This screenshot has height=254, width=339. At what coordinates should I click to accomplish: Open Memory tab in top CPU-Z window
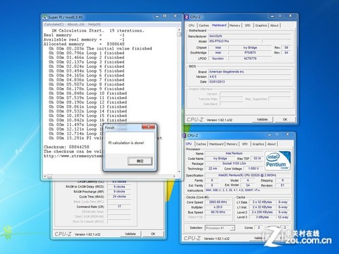coord(235,26)
